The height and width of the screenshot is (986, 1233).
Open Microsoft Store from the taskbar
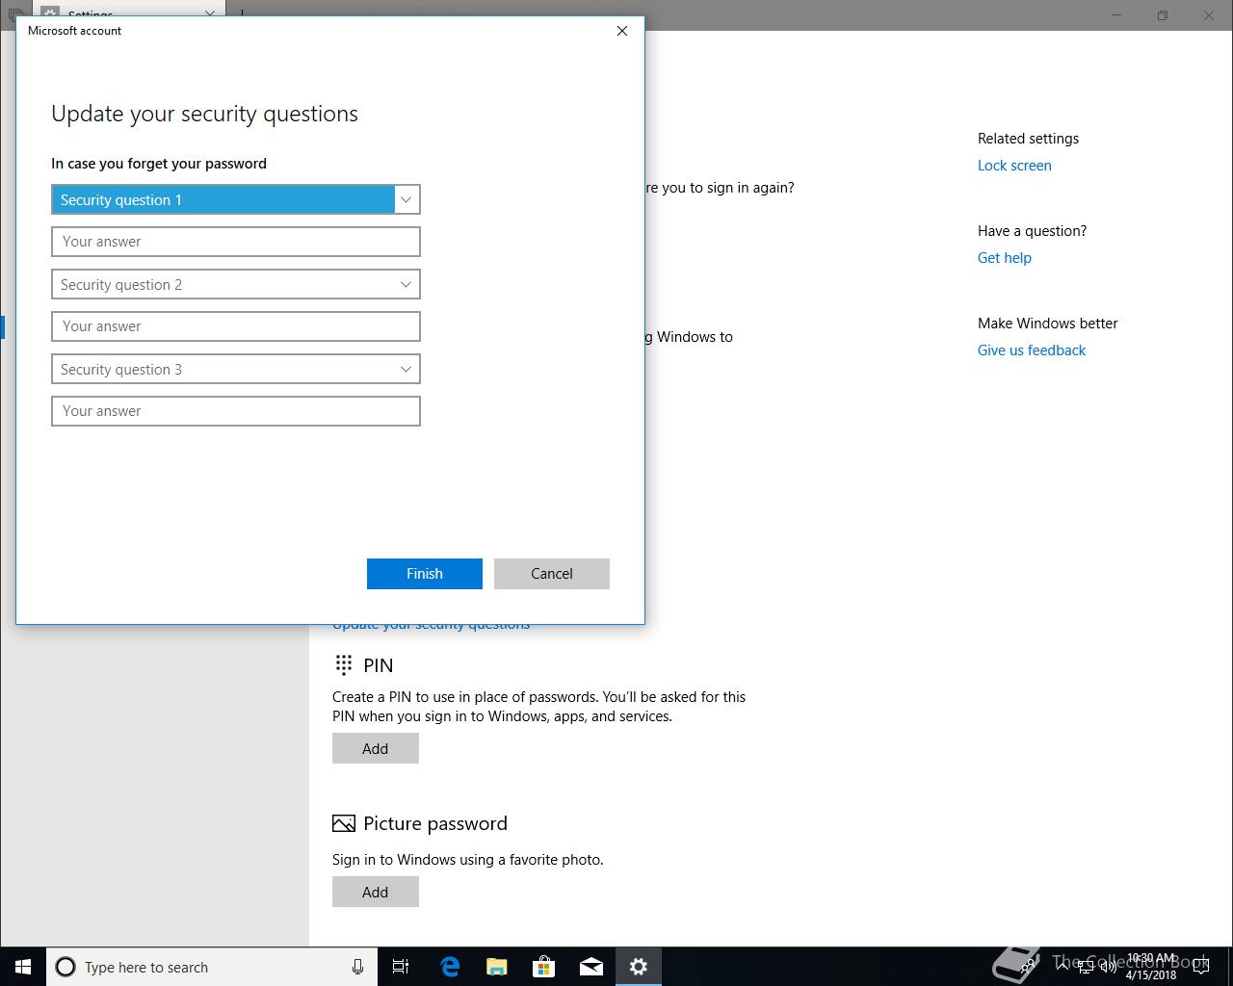544,967
